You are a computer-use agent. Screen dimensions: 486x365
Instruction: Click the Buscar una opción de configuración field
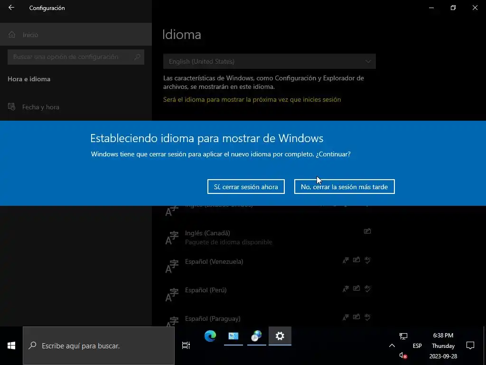[76, 57]
